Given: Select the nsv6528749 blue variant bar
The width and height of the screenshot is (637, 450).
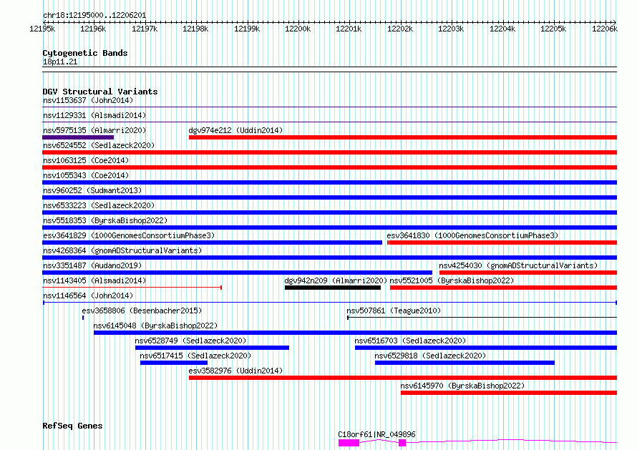Looking at the screenshot, I should tap(212, 348).
